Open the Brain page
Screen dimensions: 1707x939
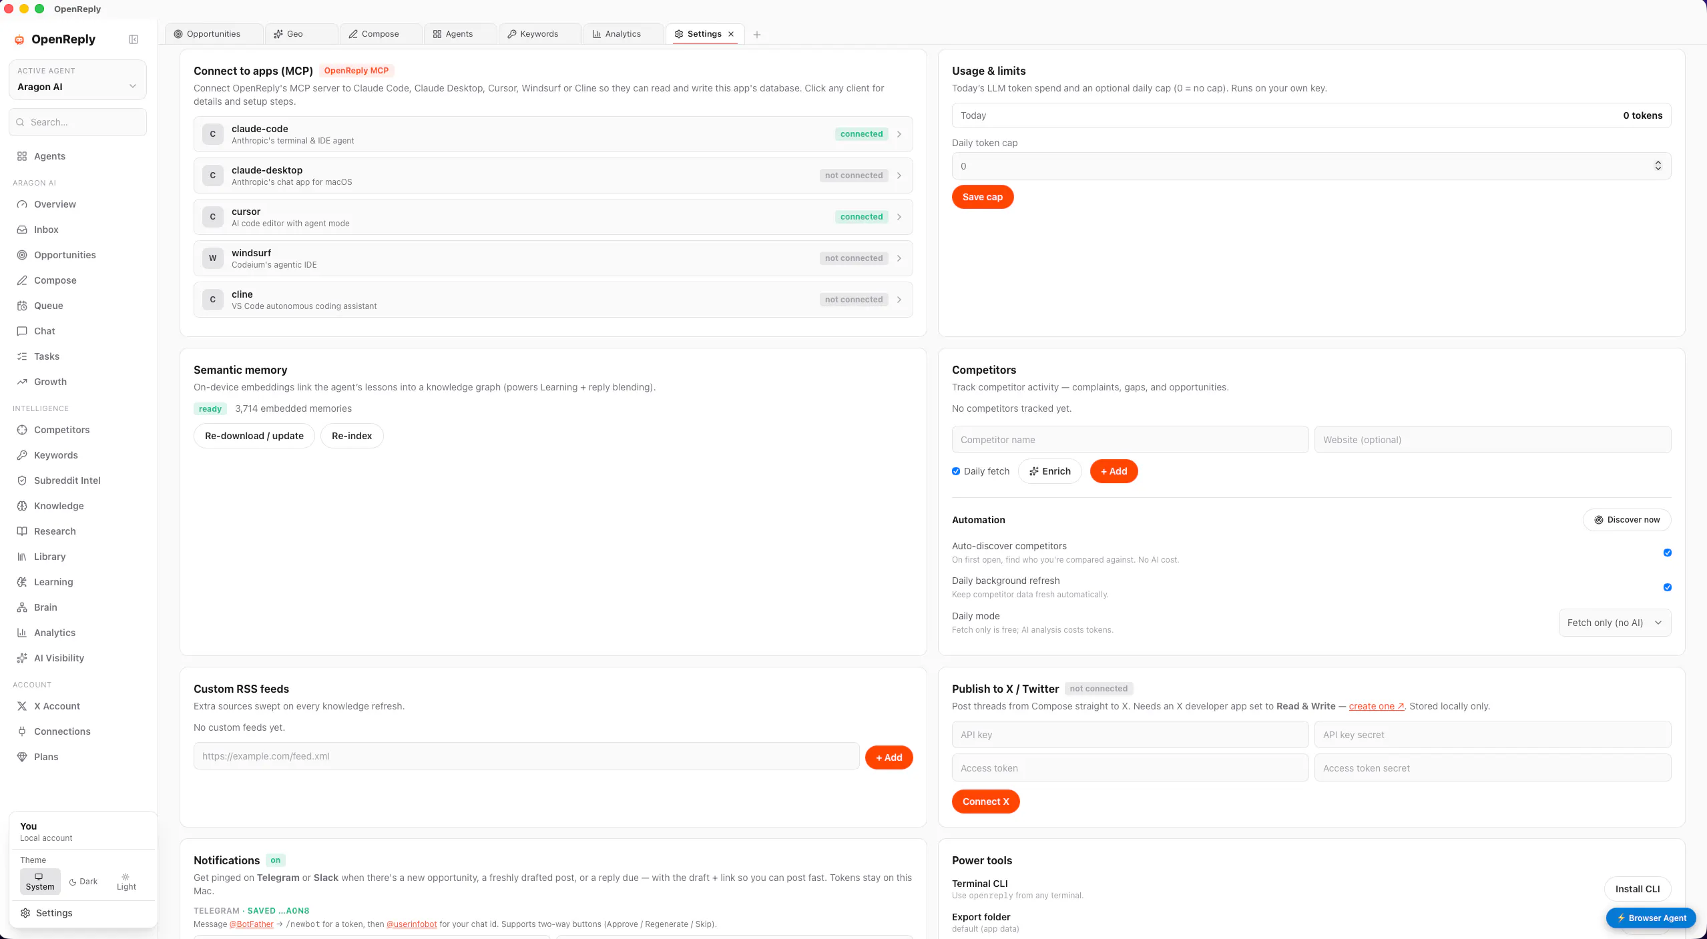[x=45, y=607]
